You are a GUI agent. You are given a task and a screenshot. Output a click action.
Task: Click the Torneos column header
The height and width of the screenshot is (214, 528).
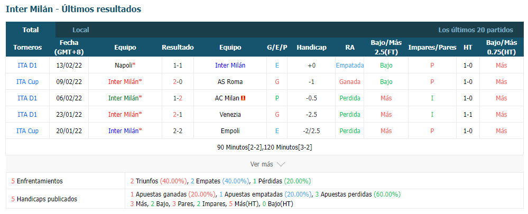27,48
